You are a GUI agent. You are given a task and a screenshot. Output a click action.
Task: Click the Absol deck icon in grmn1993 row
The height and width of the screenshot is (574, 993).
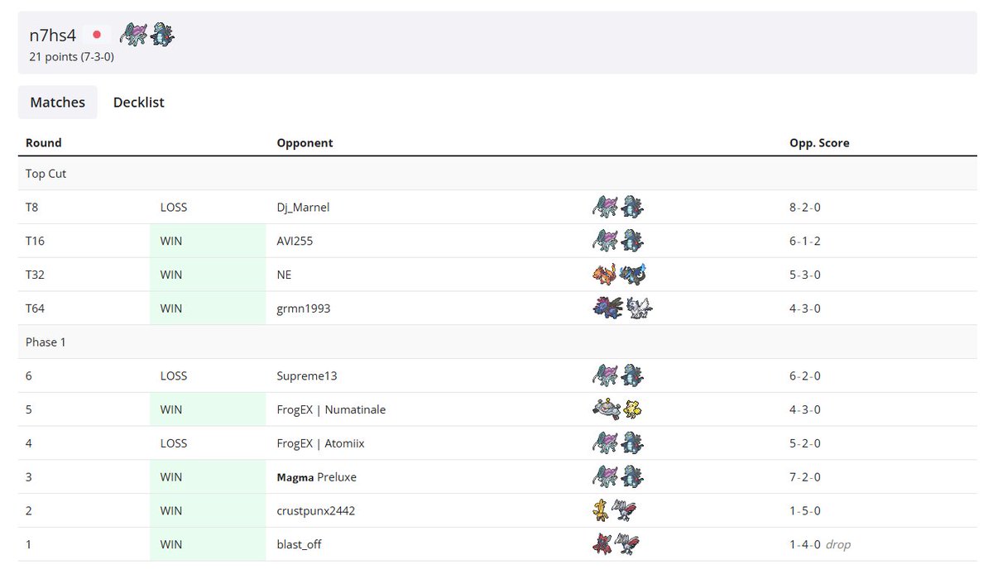[x=639, y=309]
